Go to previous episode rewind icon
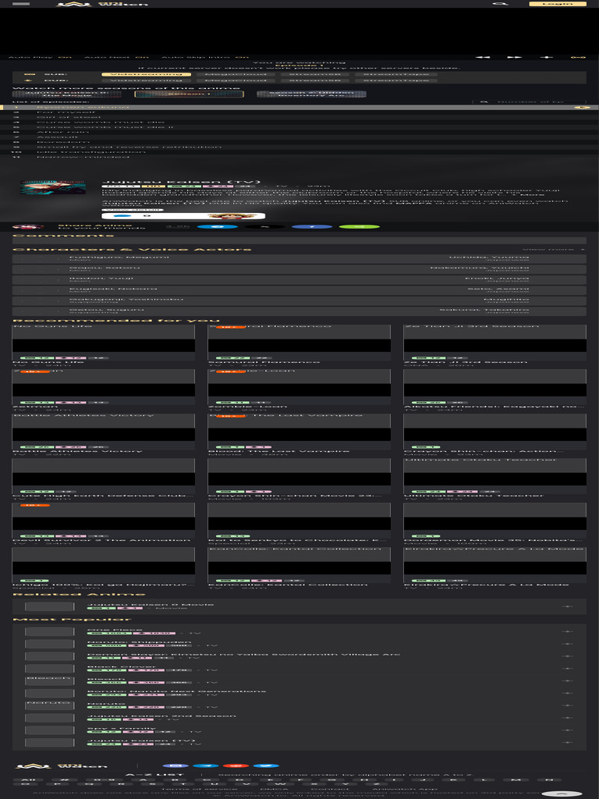Image resolution: width=599 pixels, height=799 pixels. (x=482, y=57)
